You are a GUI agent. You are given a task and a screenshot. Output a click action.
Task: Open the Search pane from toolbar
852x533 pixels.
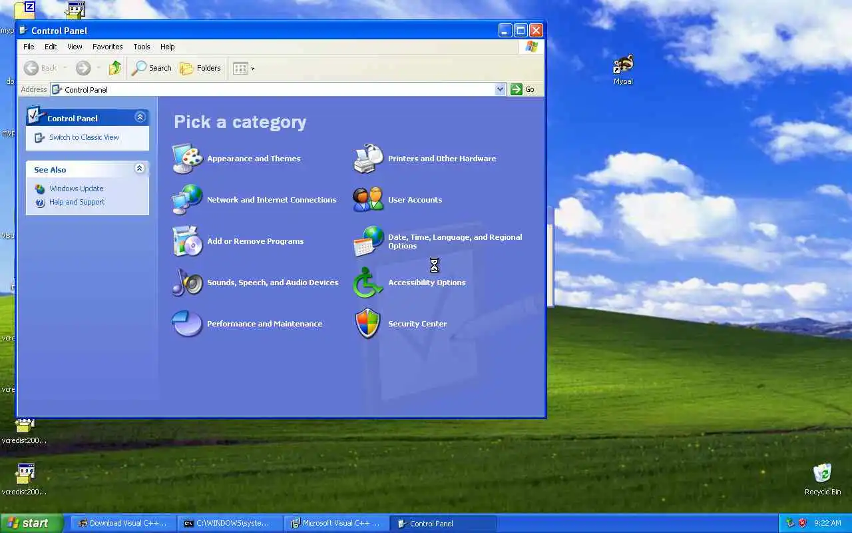pos(152,68)
